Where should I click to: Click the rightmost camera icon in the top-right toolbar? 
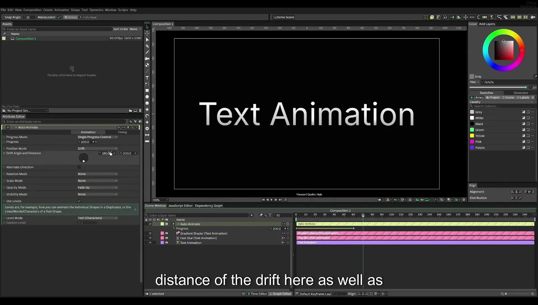point(533,17)
